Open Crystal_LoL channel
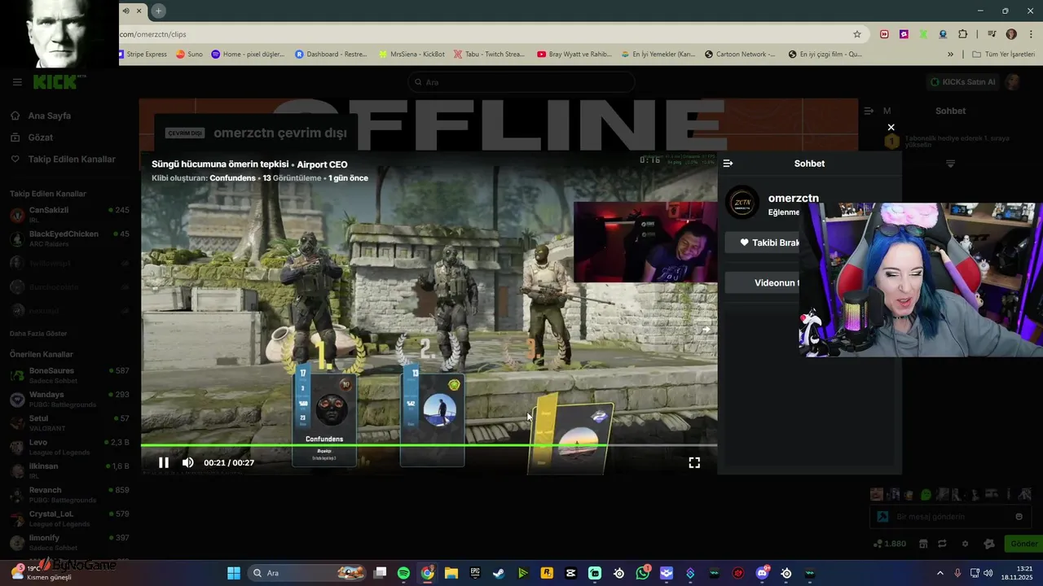The width and height of the screenshot is (1043, 586). click(69, 518)
